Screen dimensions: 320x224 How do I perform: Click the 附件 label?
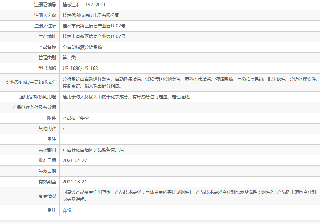point(51,118)
